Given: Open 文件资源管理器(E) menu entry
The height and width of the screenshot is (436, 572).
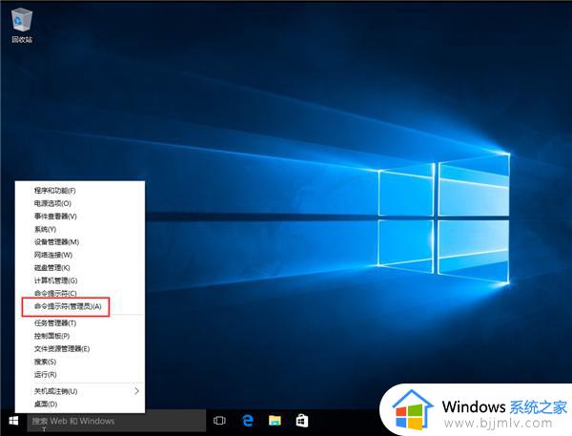Looking at the screenshot, I should (79, 349).
